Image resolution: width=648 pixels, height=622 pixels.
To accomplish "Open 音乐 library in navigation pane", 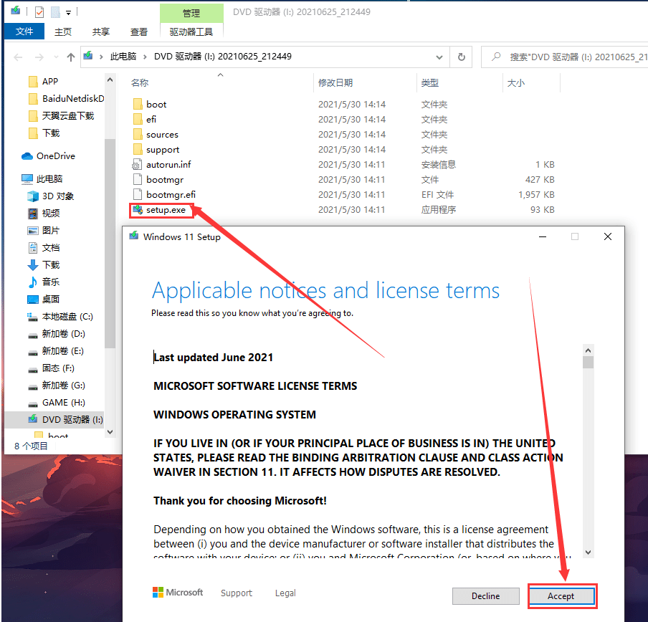I will point(44,282).
